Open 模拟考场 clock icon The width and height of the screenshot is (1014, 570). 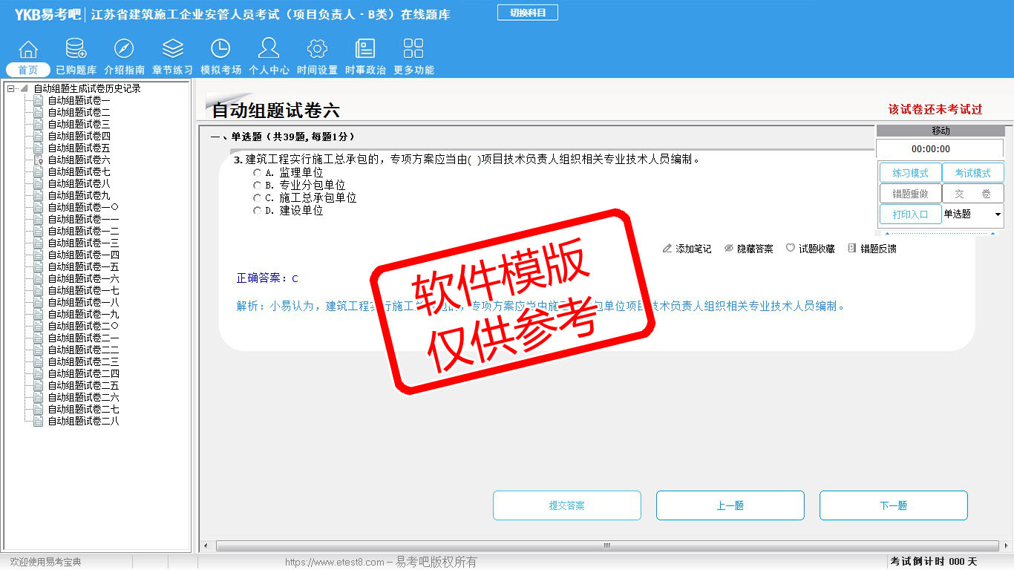tap(220, 50)
